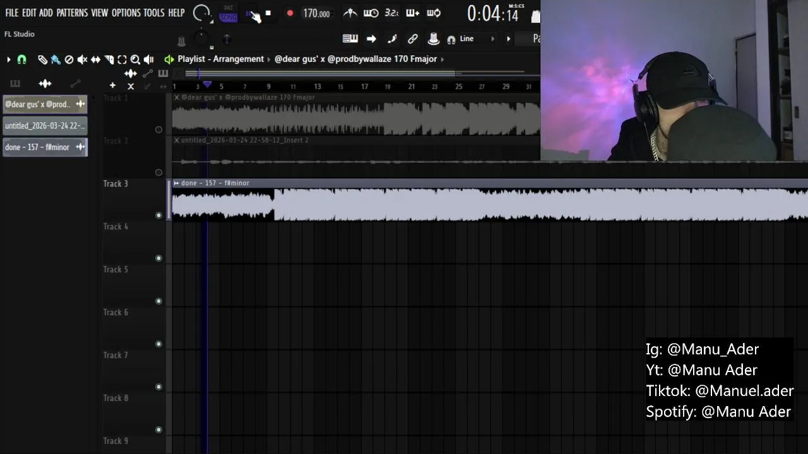This screenshot has height=454, width=808.
Task: Open the OPTIONS menu
Action: [x=126, y=13]
